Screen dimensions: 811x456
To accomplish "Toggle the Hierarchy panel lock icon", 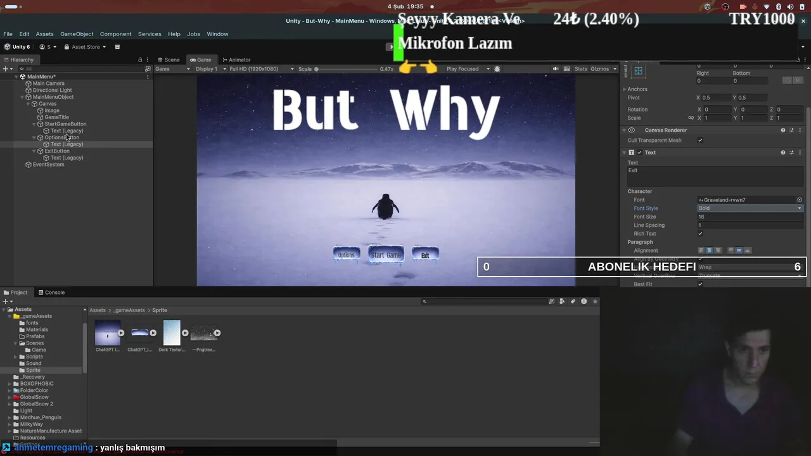I will click(140, 60).
